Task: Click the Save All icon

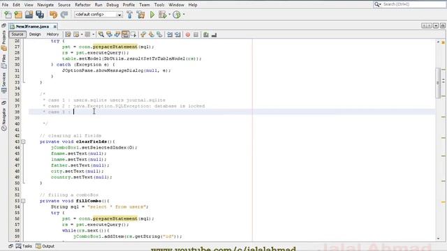Action: pyautogui.click(x=40, y=15)
